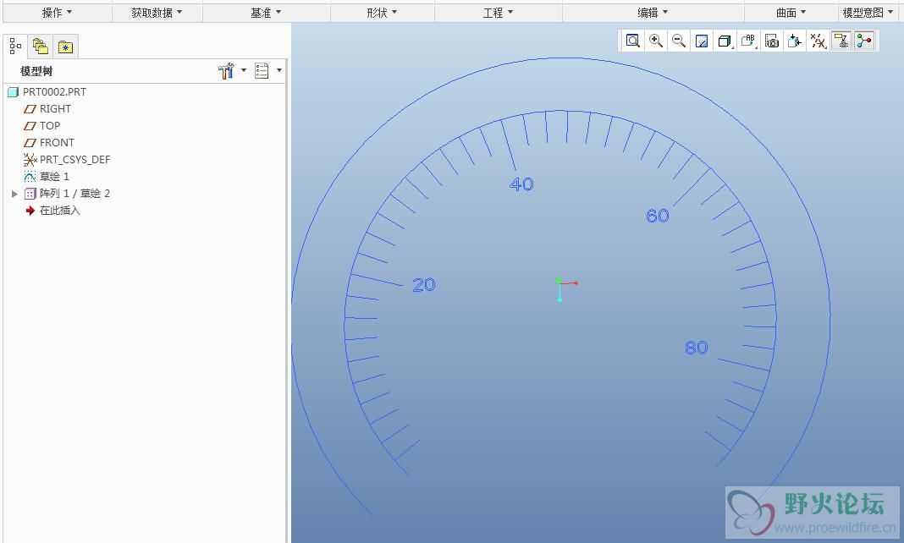Screen dimensions: 904x543
Task: Open dropdown arrow next to hammer settings icon
Action: (243, 70)
